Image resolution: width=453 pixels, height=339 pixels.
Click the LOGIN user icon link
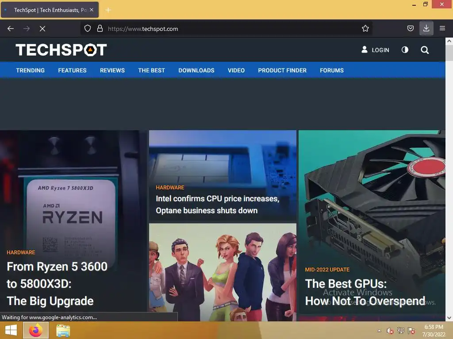(x=375, y=50)
